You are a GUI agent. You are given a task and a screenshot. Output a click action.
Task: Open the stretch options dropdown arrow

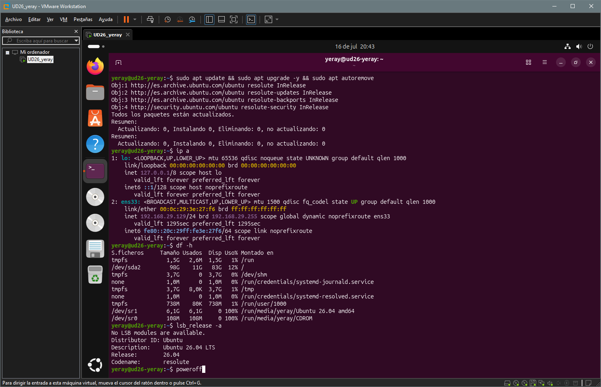(x=277, y=19)
